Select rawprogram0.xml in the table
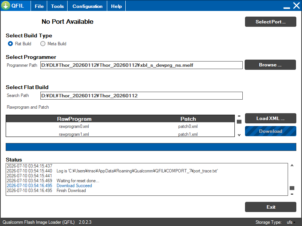Screen dimensions: 302x226 [x=74, y=126]
